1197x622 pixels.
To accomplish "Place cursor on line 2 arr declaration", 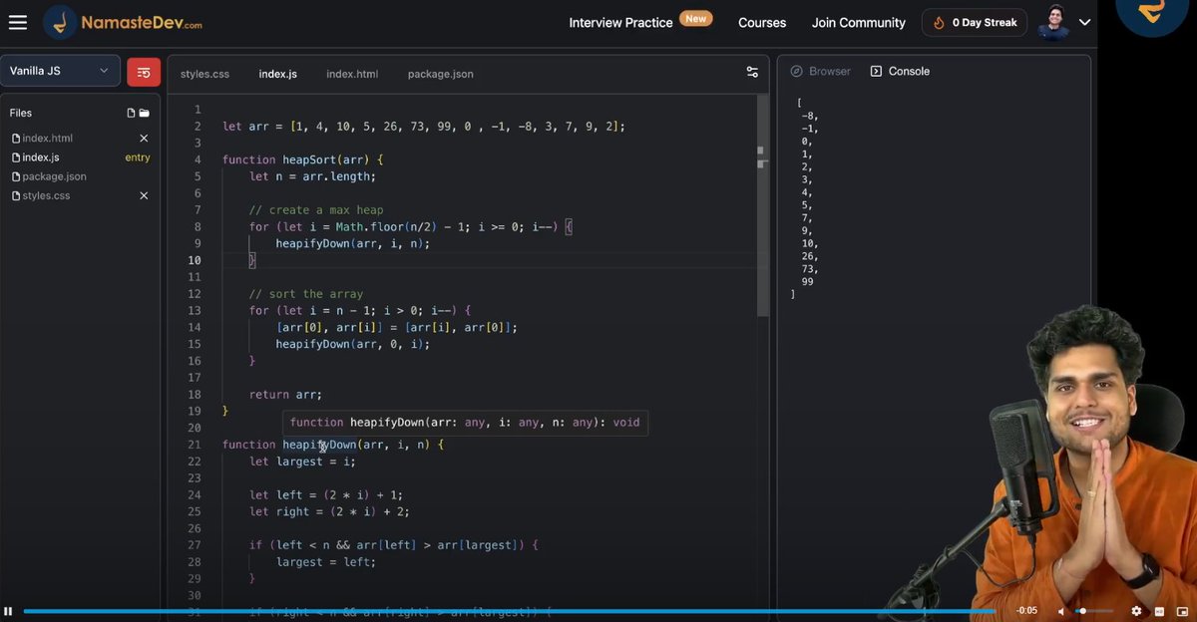I will pyautogui.click(x=424, y=127).
